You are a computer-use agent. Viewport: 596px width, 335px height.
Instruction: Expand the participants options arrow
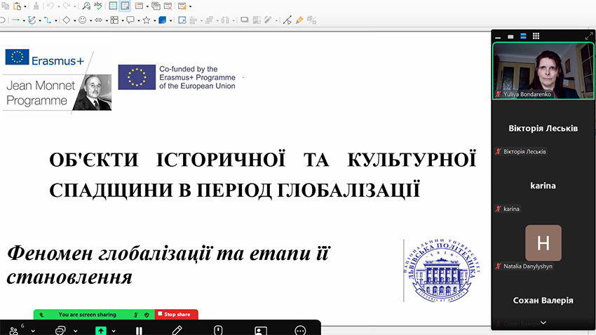click(32, 330)
